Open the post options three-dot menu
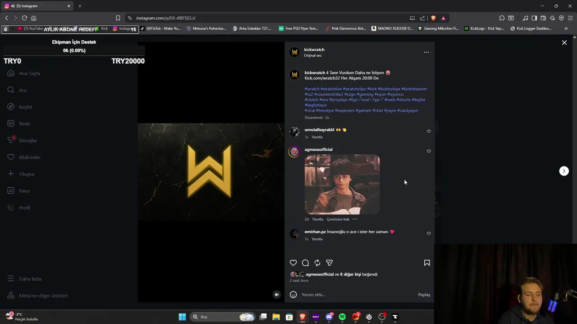This screenshot has width=577, height=324. [426, 52]
